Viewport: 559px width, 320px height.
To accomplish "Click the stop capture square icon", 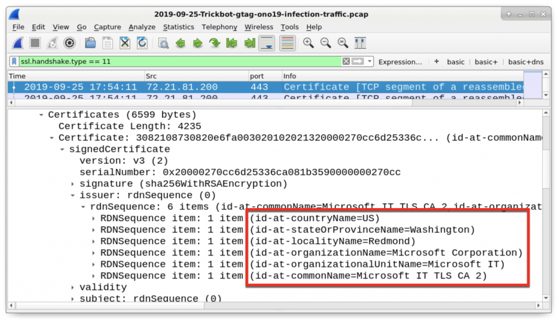I will [35, 43].
